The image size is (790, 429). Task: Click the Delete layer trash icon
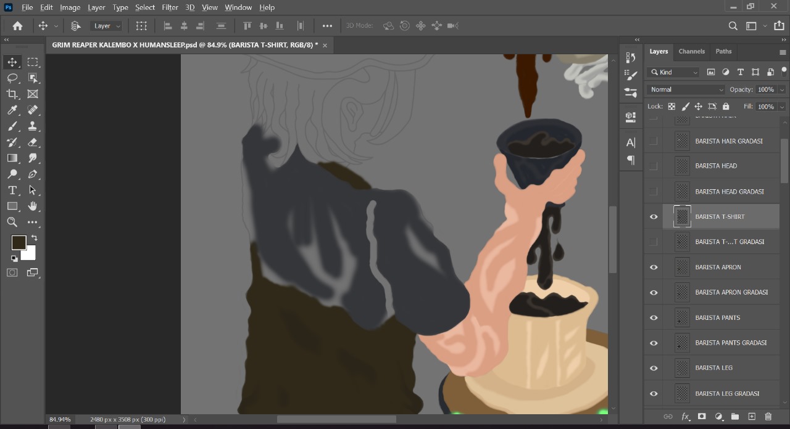point(768,417)
